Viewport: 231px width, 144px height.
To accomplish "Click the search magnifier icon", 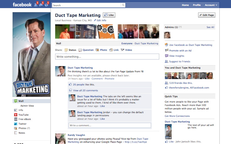I will (x=123, y=5).
